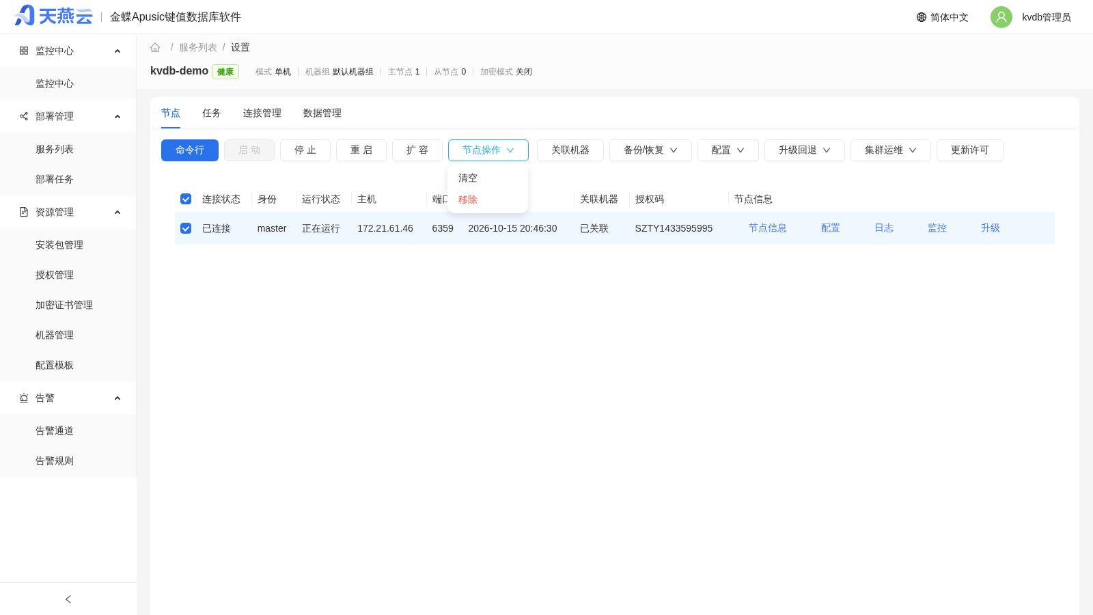Viewport: 1093px width, 615px height.
Task: Click the 监控中心 grid icon in sidebar
Action: coord(24,51)
